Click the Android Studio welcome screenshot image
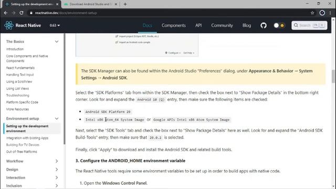 pyautogui.click(x=137, y=45)
